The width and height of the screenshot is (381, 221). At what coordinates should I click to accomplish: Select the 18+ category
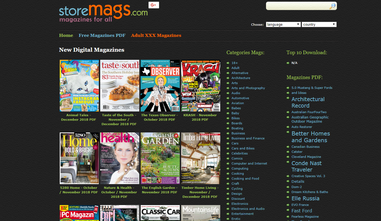point(234,63)
